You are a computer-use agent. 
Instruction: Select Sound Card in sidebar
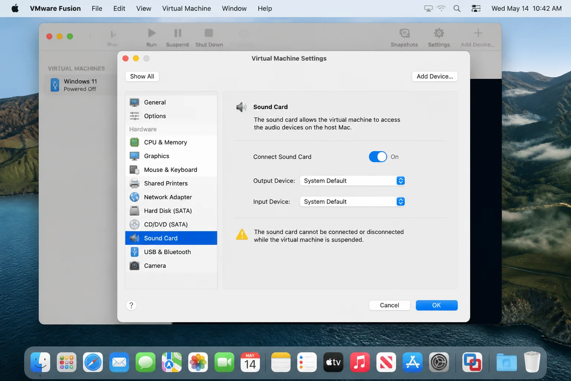point(171,238)
